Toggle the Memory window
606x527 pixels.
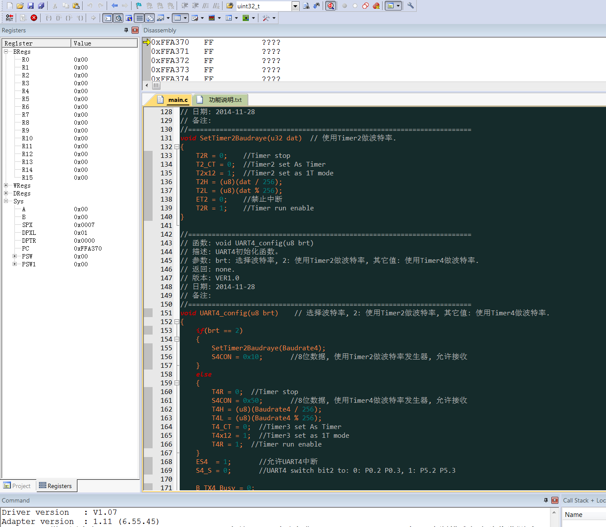(x=177, y=18)
